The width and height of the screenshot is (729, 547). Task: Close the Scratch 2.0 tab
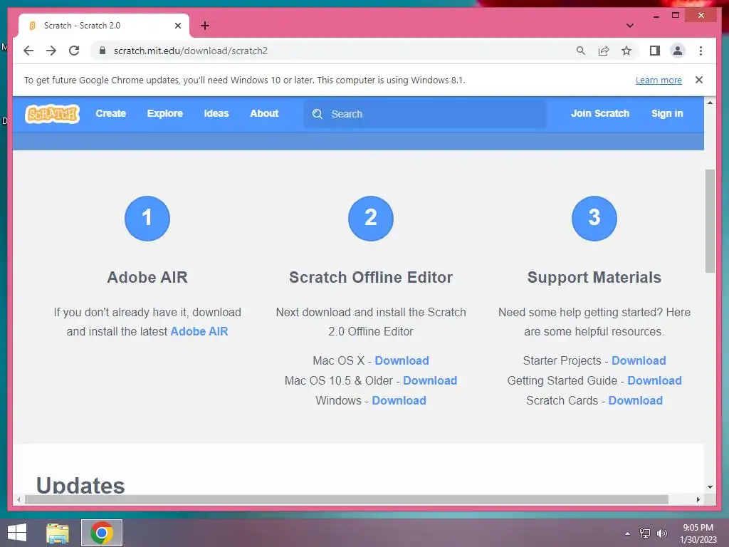click(177, 26)
